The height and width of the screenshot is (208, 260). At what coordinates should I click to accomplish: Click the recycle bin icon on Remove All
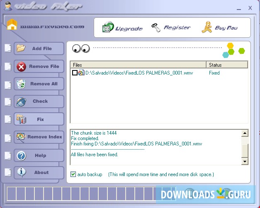click(x=21, y=84)
